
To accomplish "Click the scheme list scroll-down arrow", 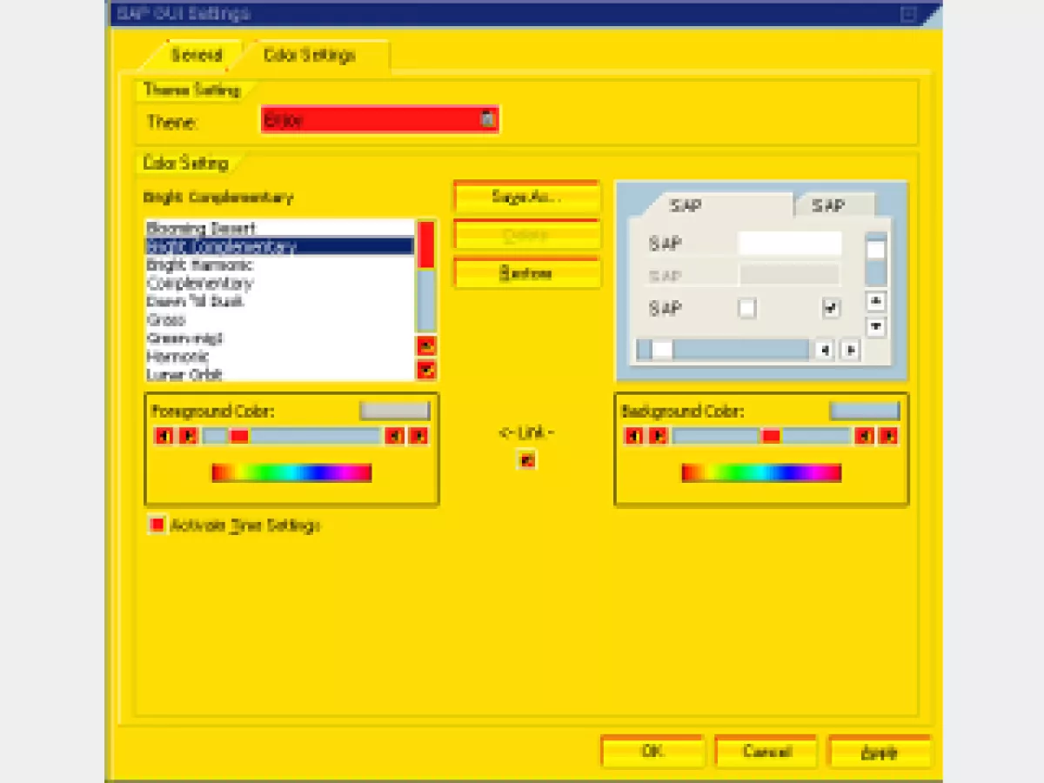I will coord(426,371).
